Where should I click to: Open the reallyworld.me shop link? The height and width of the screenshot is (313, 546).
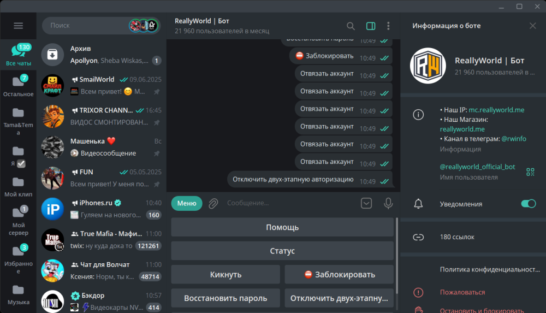(462, 129)
